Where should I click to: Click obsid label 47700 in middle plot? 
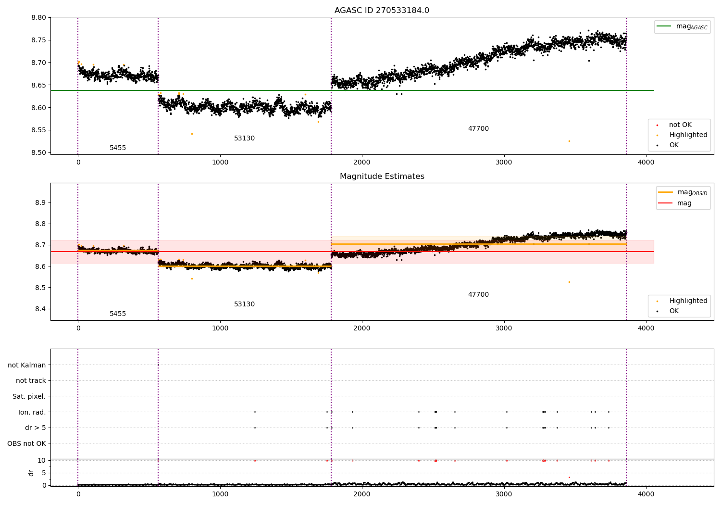478,295
